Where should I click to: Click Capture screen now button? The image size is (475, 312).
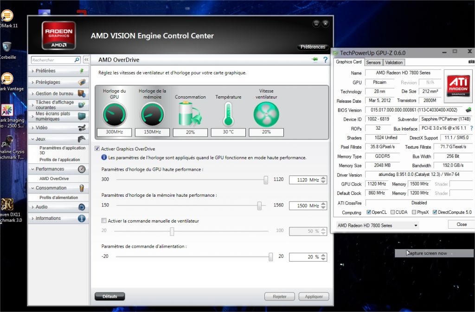(434, 253)
